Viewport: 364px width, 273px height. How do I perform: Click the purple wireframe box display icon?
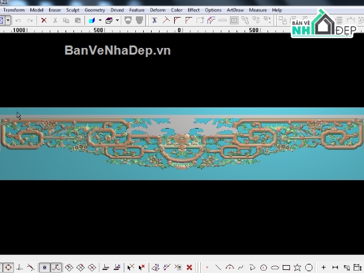[109, 21]
